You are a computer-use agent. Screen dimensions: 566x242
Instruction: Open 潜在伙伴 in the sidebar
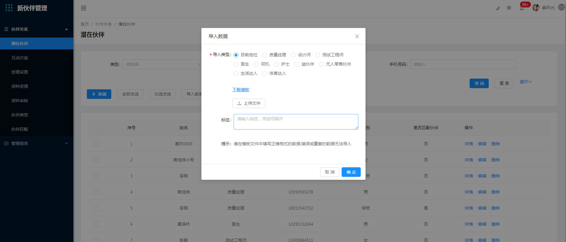(37, 43)
